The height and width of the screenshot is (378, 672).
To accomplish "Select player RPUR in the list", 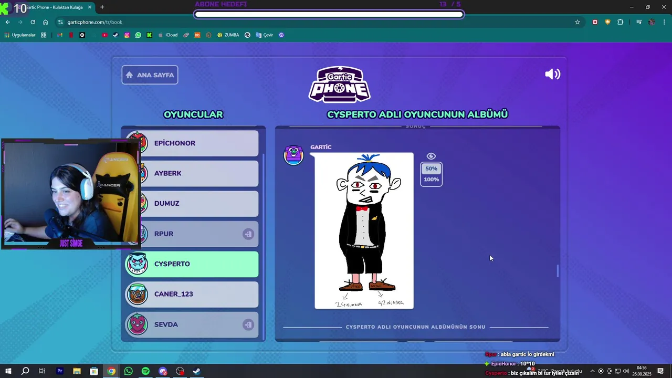I will [192, 234].
